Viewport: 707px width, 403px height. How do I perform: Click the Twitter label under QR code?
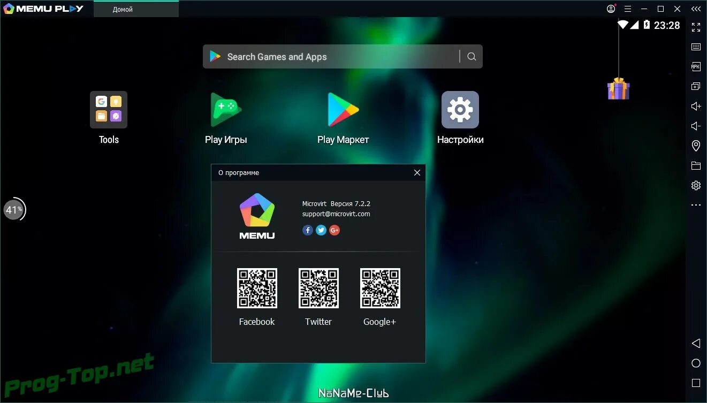[x=318, y=322]
